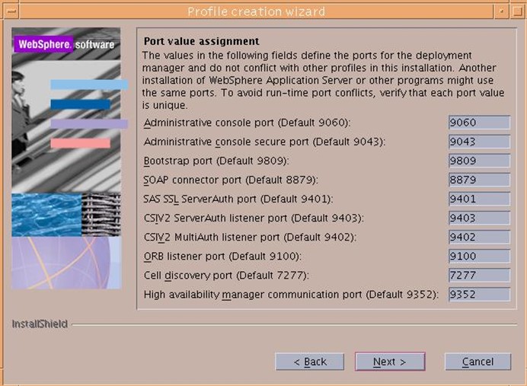Click the SAS SSL ServerAuth port field

tap(479, 199)
